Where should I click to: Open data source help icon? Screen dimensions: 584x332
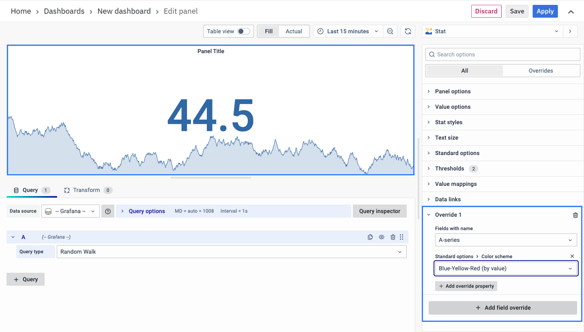click(x=108, y=211)
